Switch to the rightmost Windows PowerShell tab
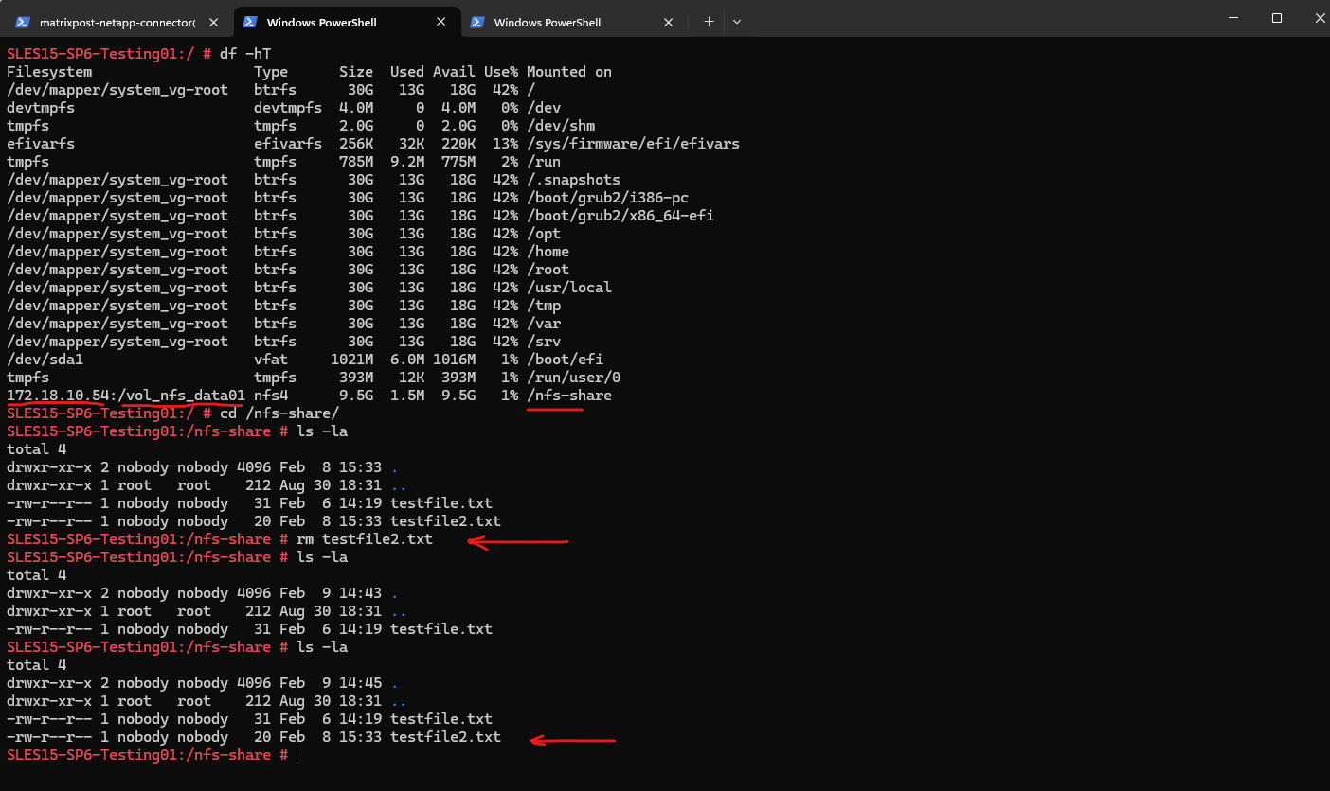 coord(559,22)
